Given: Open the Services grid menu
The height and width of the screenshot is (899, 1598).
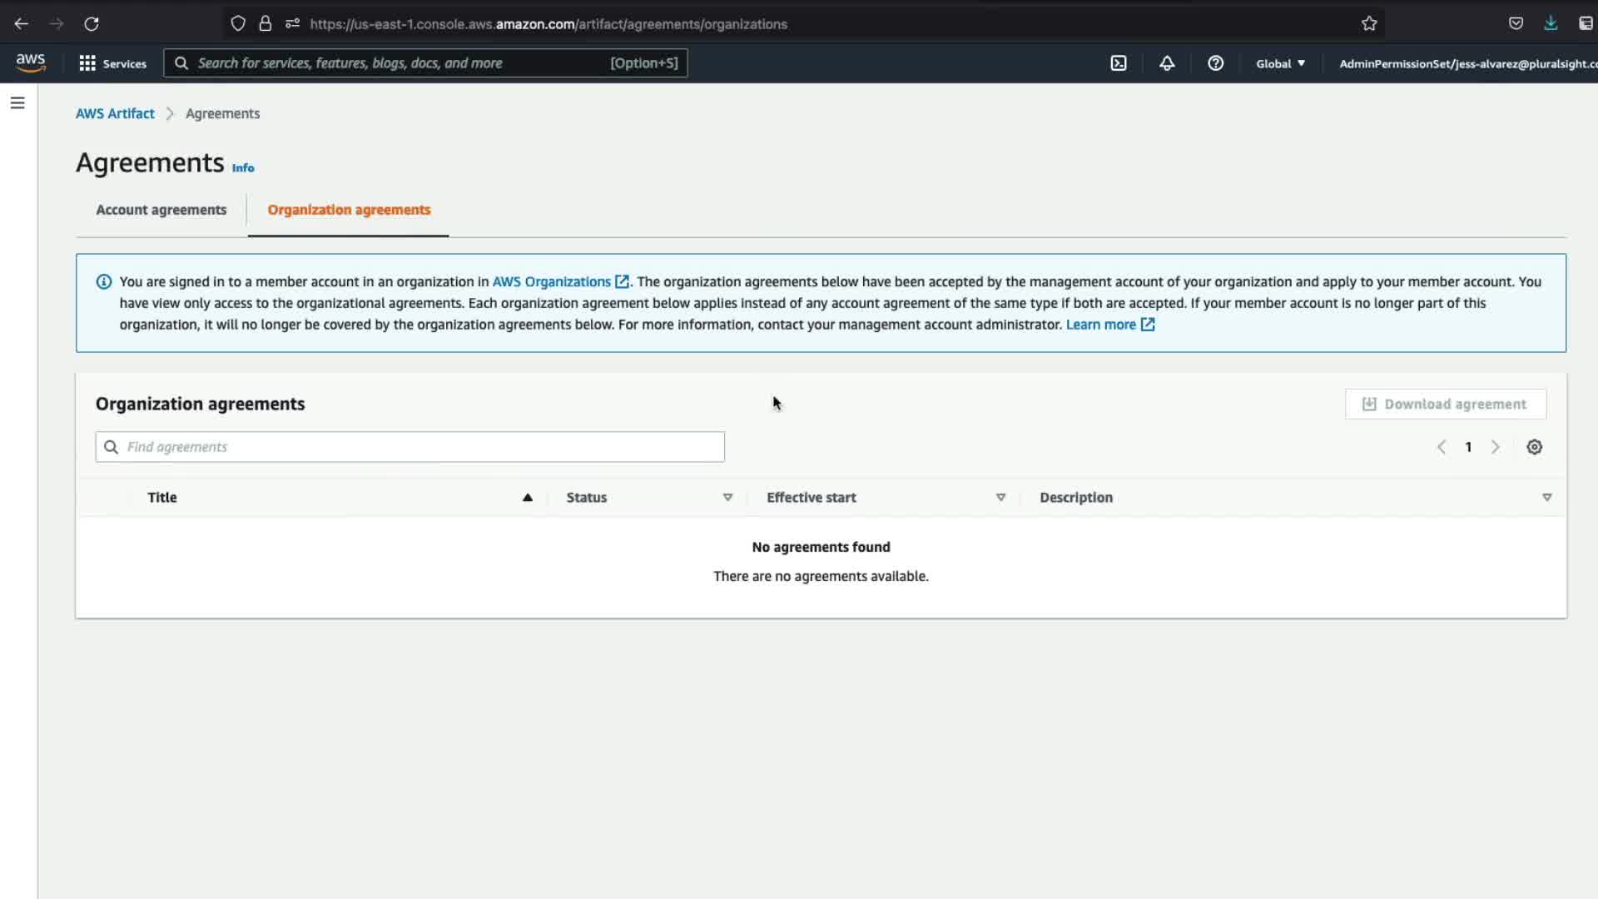Looking at the screenshot, I should coord(112,63).
